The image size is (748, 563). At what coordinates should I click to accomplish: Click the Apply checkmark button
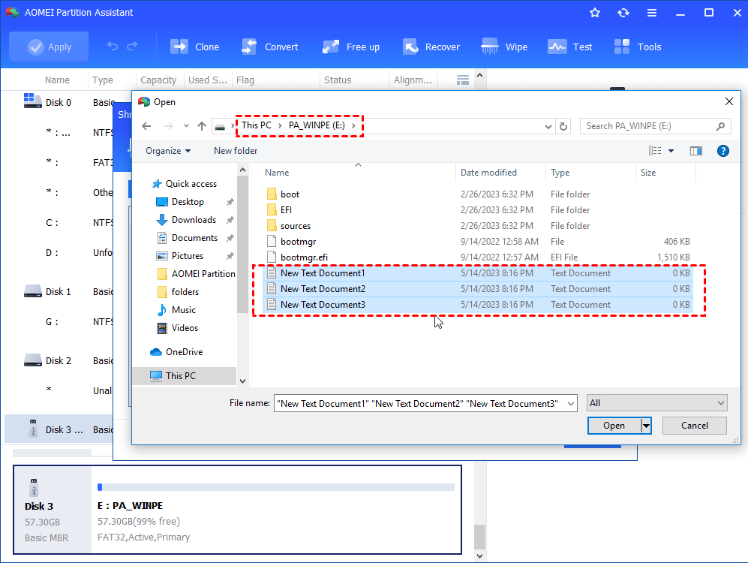(49, 47)
